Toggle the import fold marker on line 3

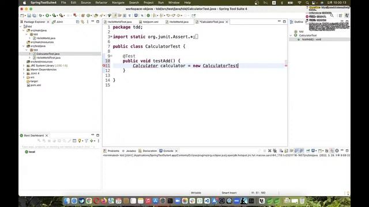coord(111,37)
